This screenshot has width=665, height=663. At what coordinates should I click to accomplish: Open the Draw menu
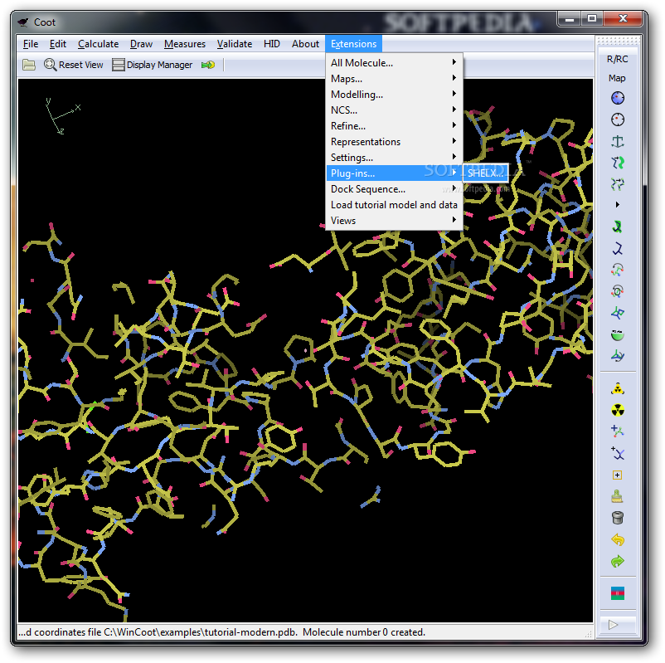pos(141,44)
